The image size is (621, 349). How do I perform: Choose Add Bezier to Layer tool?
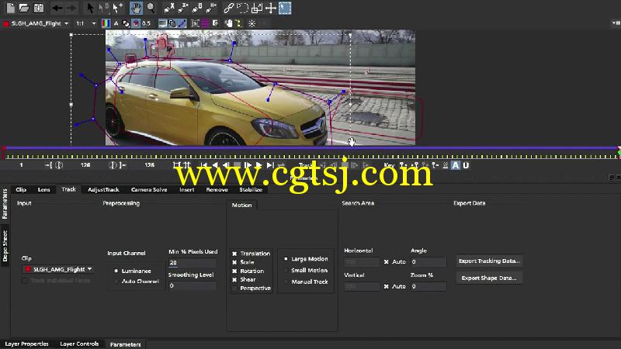pos(211,8)
